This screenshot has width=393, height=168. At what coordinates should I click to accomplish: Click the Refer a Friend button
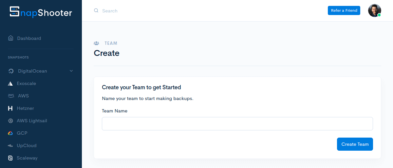pyautogui.click(x=344, y=10)
